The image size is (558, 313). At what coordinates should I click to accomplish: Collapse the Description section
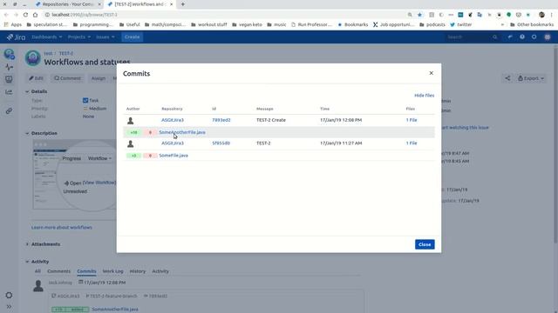tap(27, 133)
